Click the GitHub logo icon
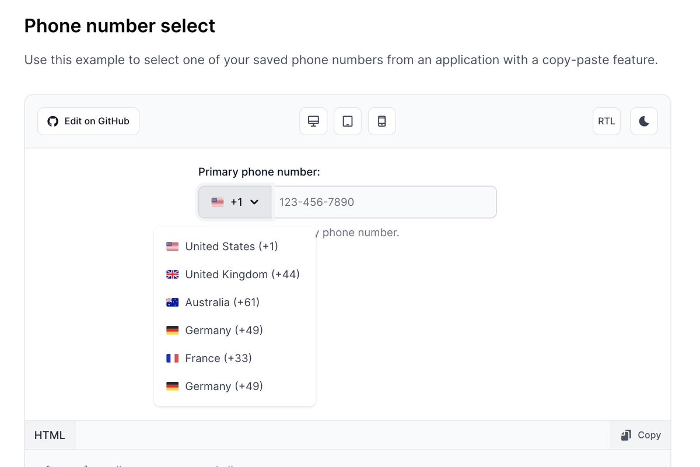This screenshot has width=700, height=467. click(53, 121)
